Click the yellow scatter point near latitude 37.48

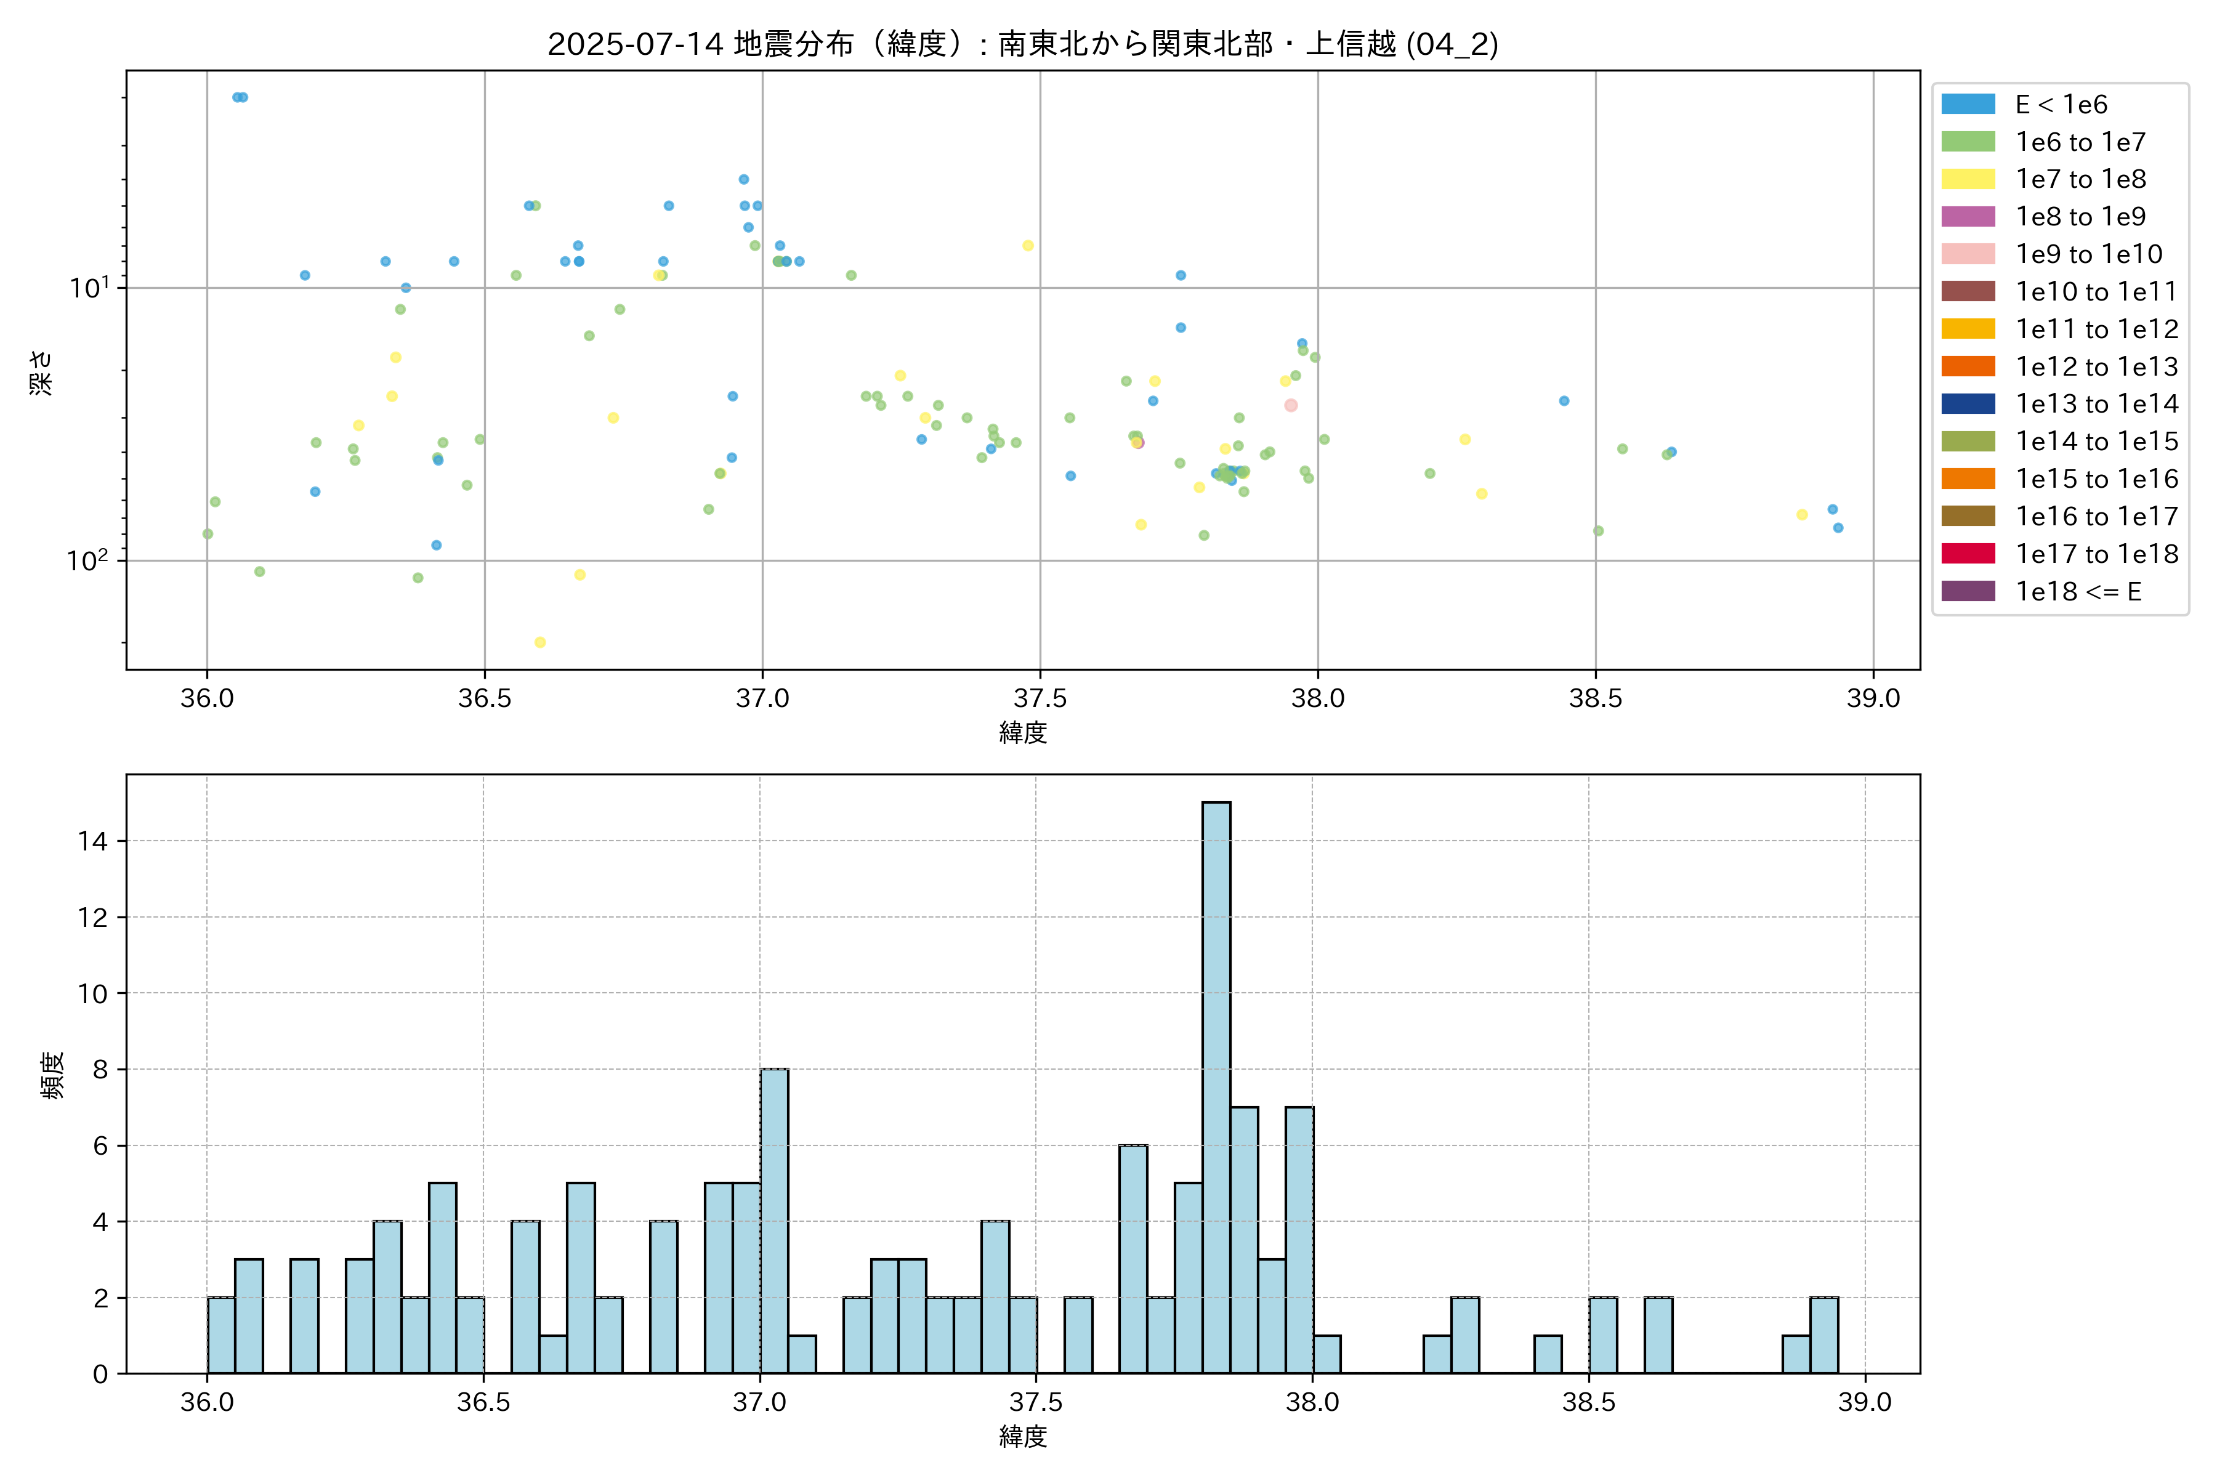coord(1027,246)
